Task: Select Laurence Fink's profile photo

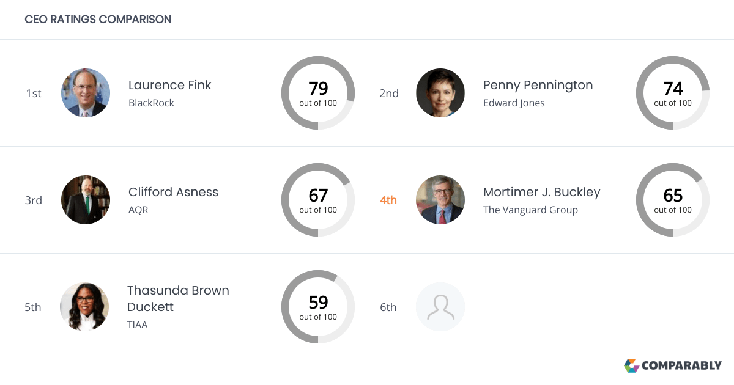Action: [86, 93]
